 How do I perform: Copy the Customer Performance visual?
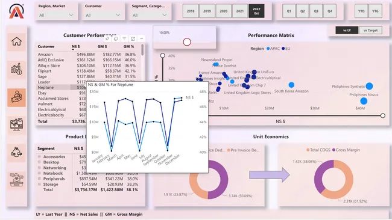pyautogui.click(x=116, y=38)
